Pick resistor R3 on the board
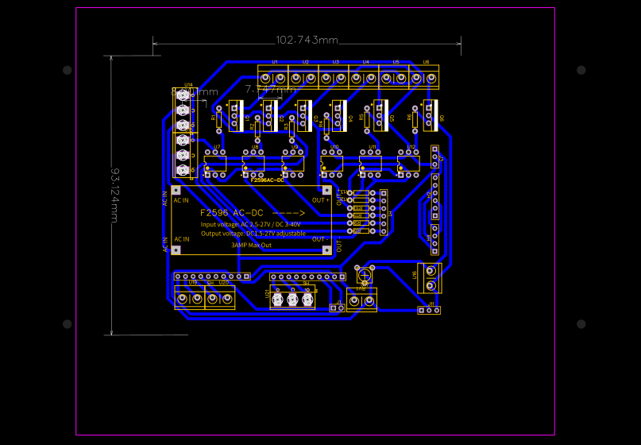 (x=292, y=129)
